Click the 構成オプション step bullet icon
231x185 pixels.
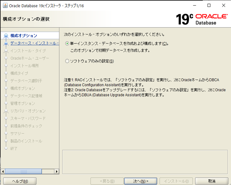tap(6, 36)
